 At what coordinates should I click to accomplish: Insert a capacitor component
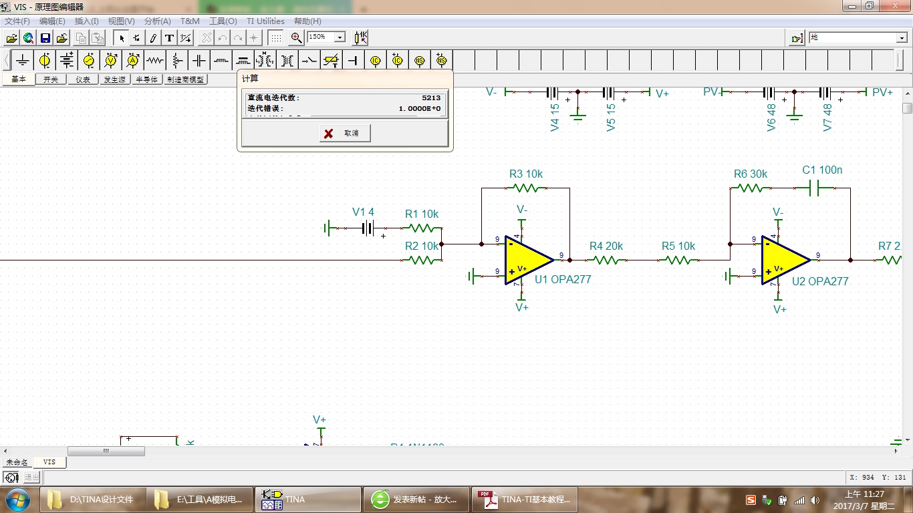coord(199,61)
